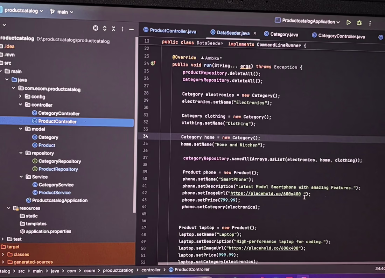Open the productcatalog project dropdown
The height and width of the screenshot is (278, 385).
point(24,10)
